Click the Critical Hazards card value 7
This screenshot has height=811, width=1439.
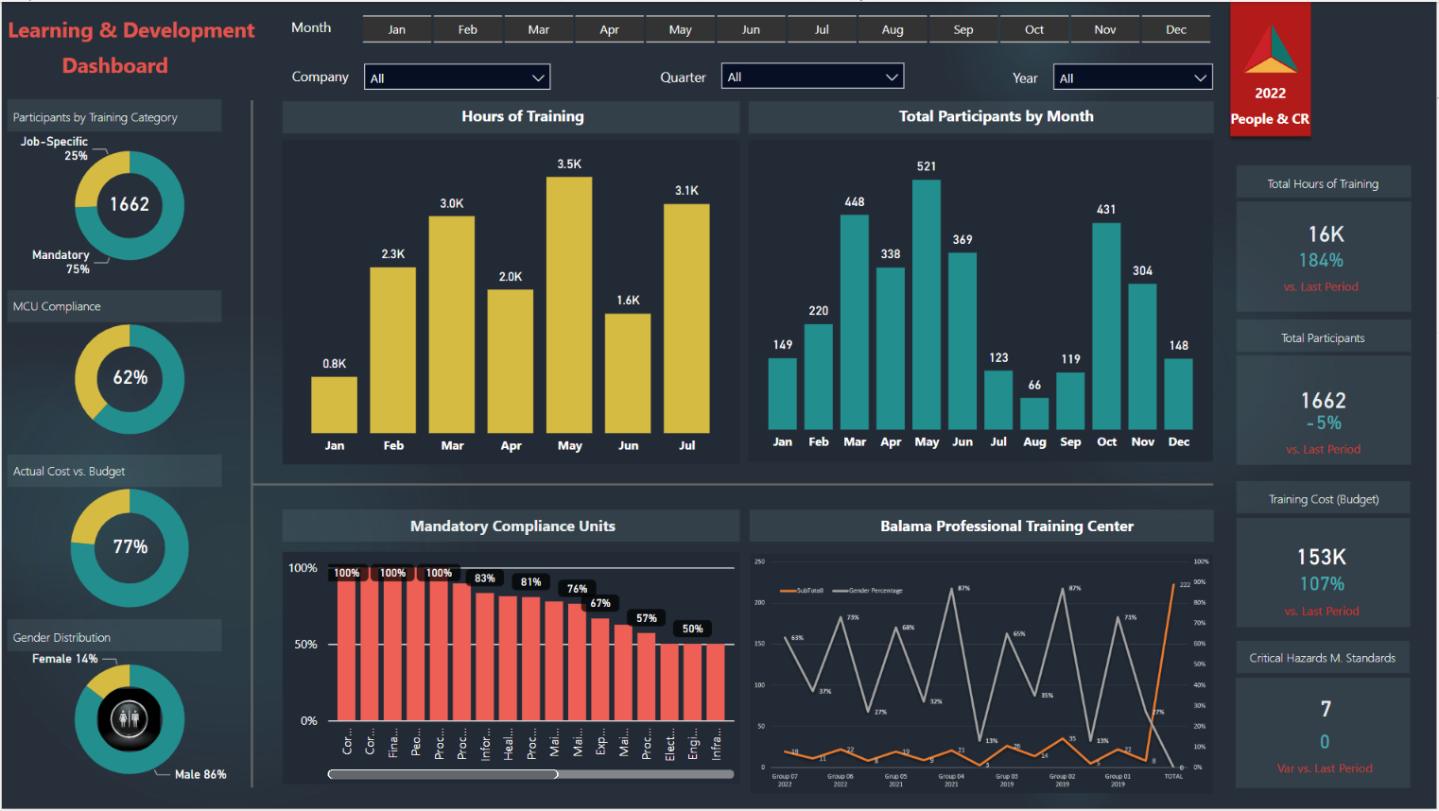point(1325,709)
